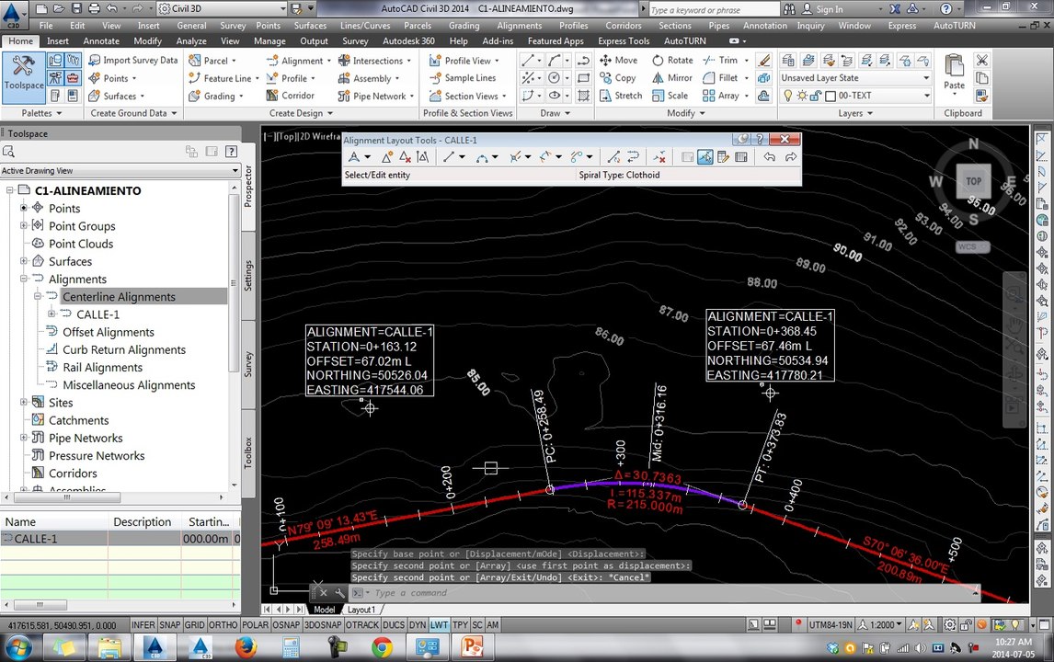Expand the CALLE-1 tree node

click(52, 314)
